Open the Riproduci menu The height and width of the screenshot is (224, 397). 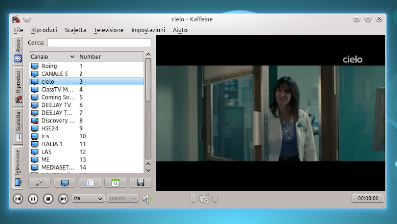pos(44,30)
